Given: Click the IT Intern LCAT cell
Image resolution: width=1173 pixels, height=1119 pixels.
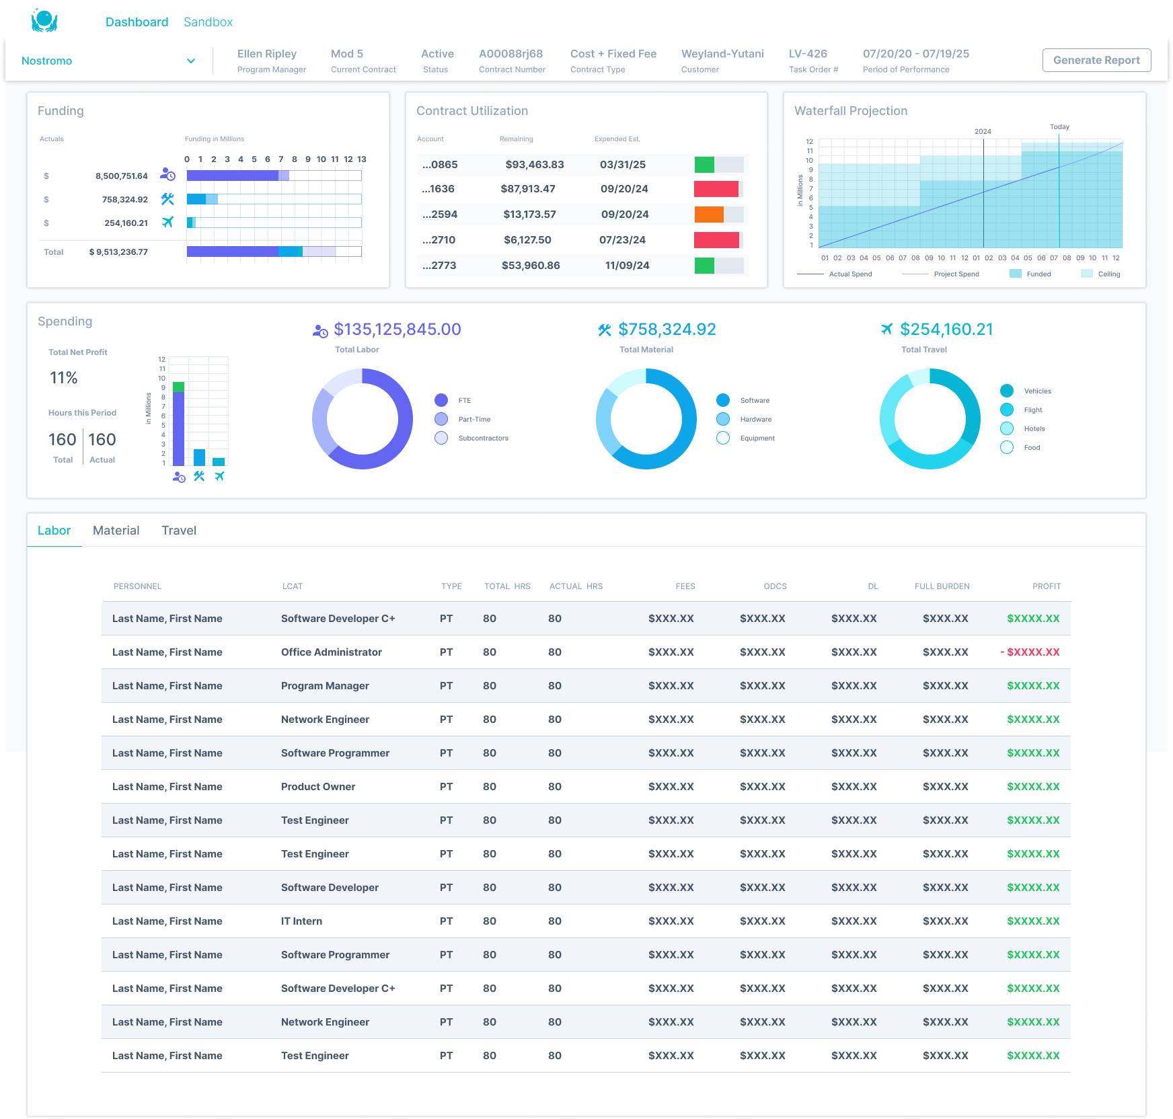Looking at the screenshot, I should pos(301,921).
